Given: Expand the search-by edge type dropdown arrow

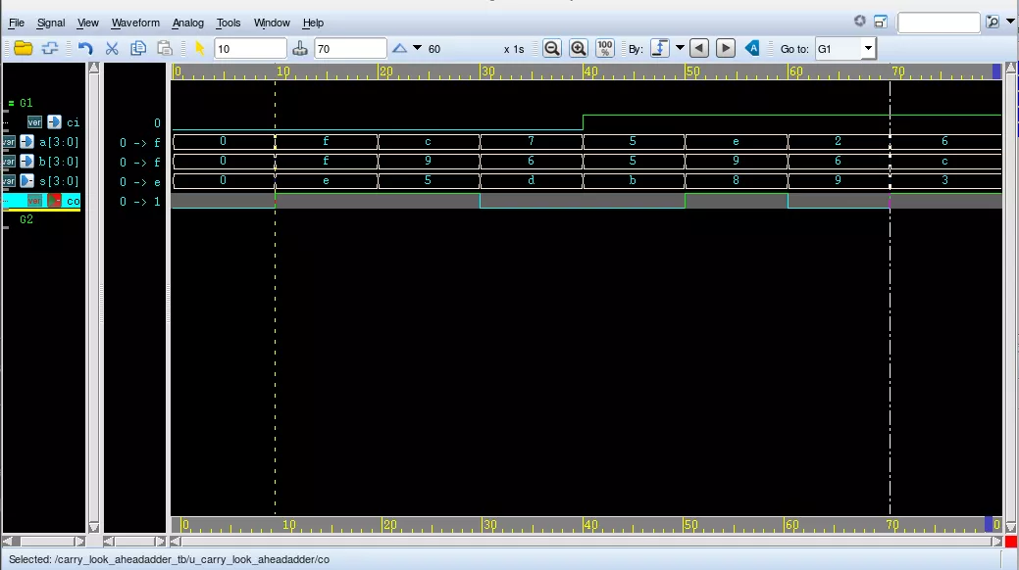Looking at the screenshot, I should [680, 49].
